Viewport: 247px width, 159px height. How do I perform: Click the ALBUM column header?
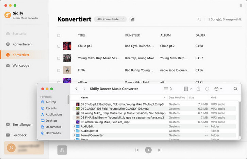[165, 35]
